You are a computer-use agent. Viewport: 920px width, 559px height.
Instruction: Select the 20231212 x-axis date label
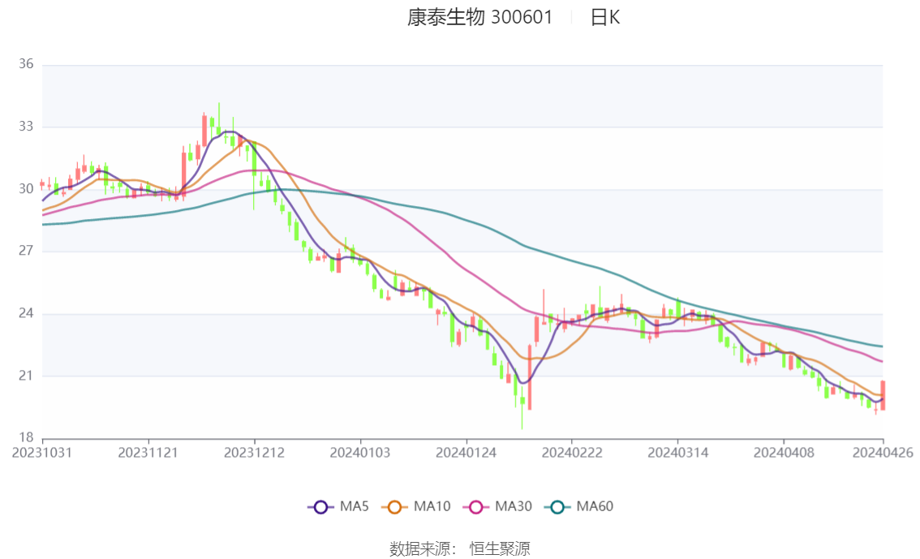click(x=254, y=453)
